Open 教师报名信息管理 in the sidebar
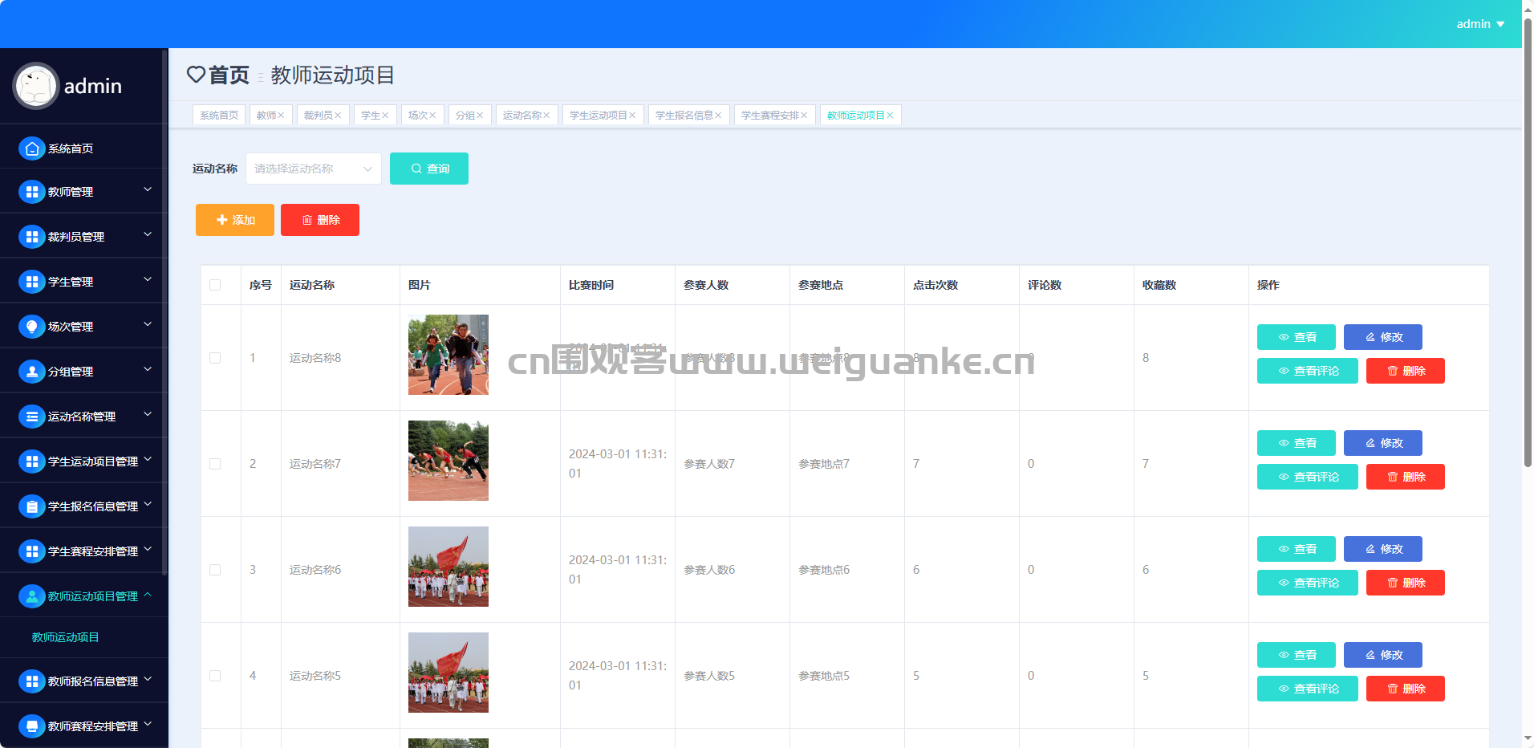 (x=84, y=681)
